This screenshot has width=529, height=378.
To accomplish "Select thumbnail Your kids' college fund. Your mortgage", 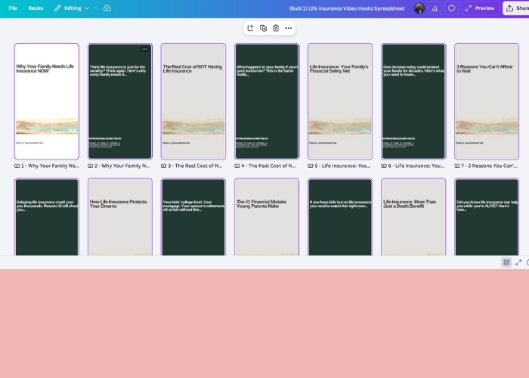I will coord(193,217).
